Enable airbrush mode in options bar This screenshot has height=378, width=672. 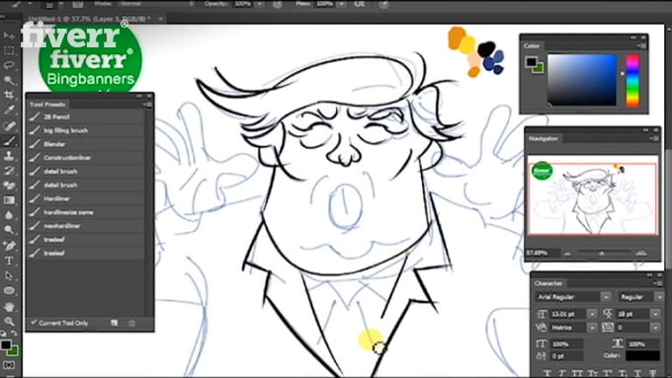tap(360, 4)
